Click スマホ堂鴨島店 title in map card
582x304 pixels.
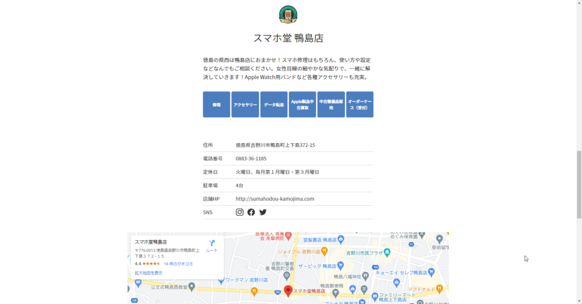151,242
